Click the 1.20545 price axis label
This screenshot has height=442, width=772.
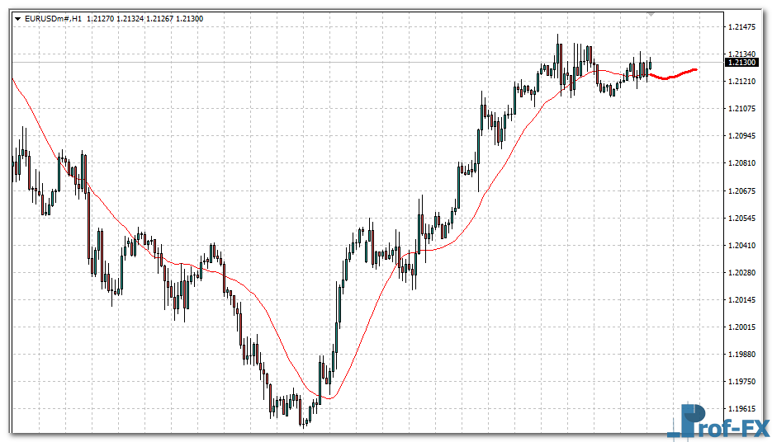pos(741,219)
